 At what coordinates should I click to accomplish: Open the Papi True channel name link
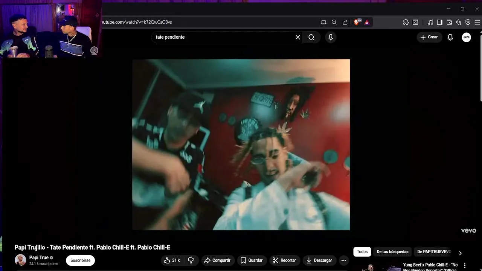[39, 258]
